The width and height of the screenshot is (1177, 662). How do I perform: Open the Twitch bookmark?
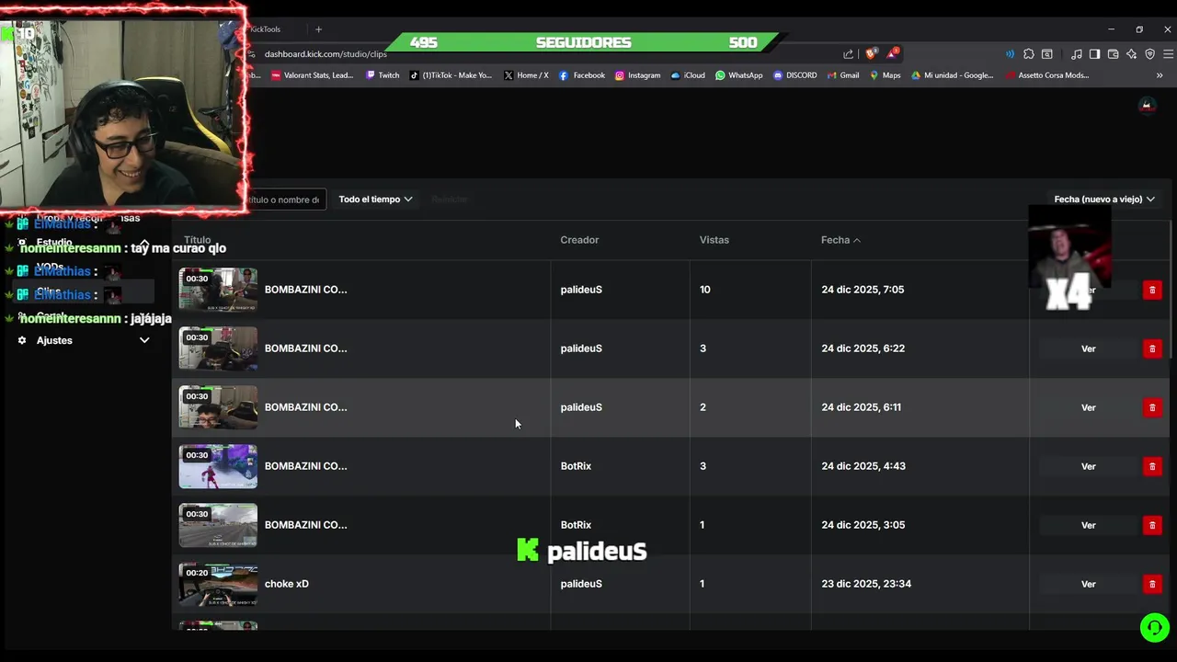[383, 75]
